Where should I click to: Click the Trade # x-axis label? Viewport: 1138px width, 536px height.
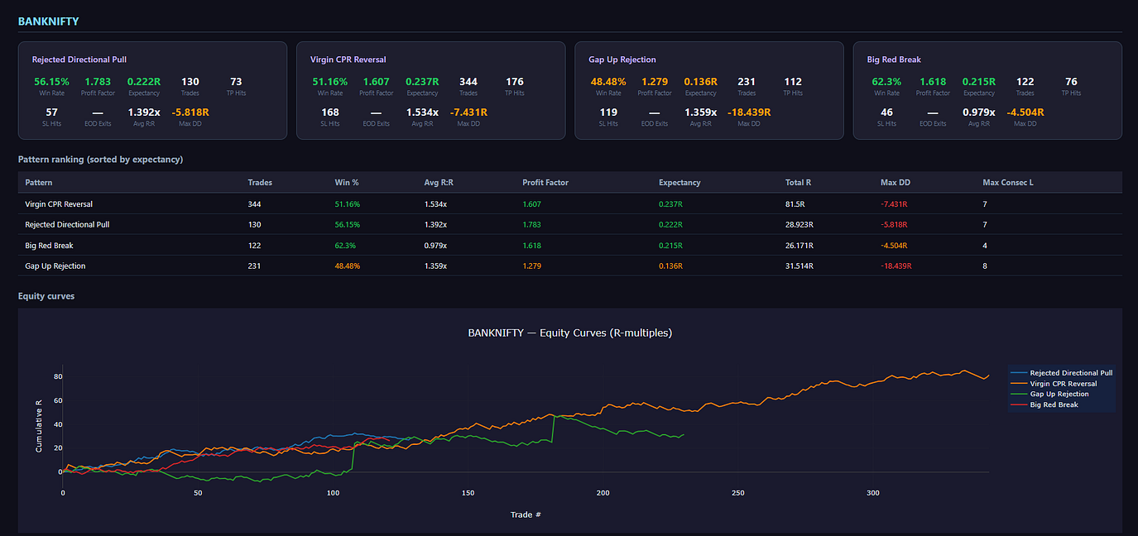[526, 514]
